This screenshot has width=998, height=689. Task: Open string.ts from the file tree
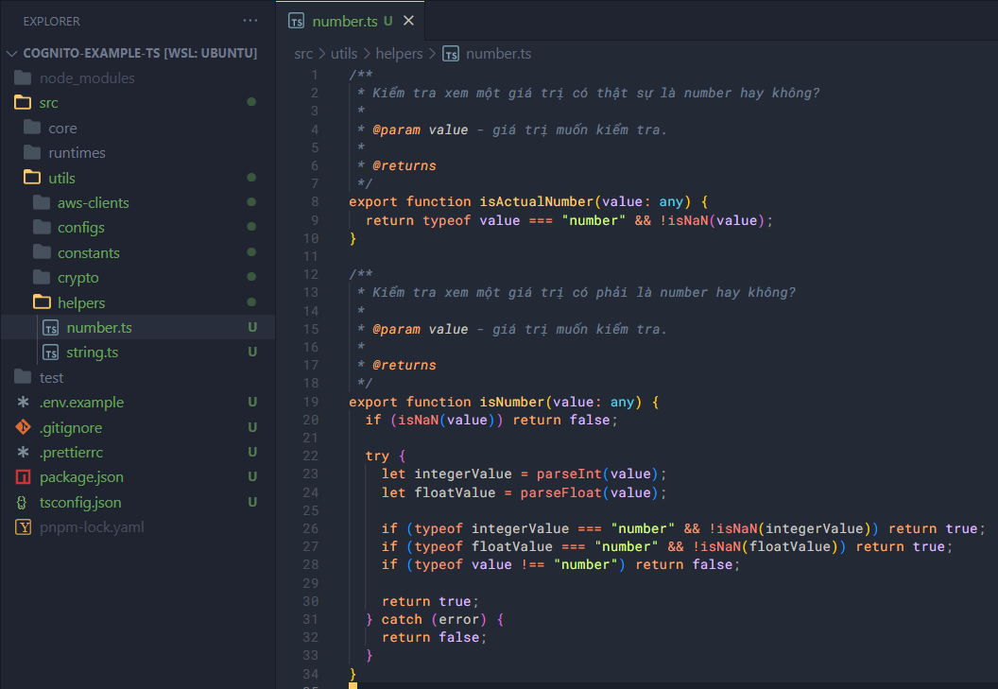pos(92,353)
